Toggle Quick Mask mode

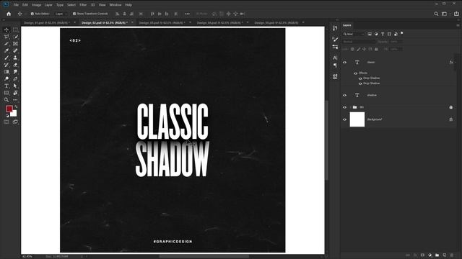point(6,122)
